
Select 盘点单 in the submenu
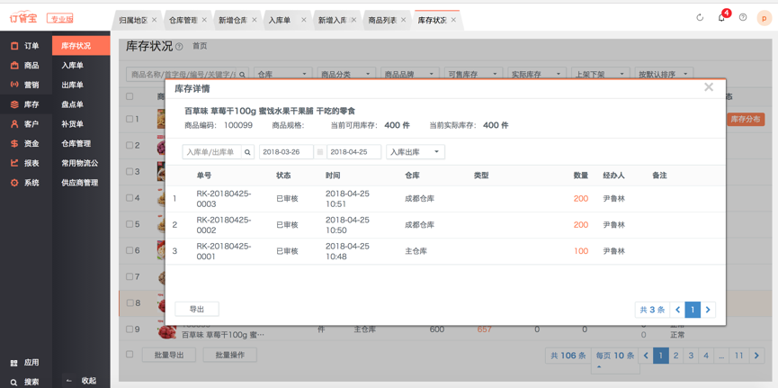(72, 104)
